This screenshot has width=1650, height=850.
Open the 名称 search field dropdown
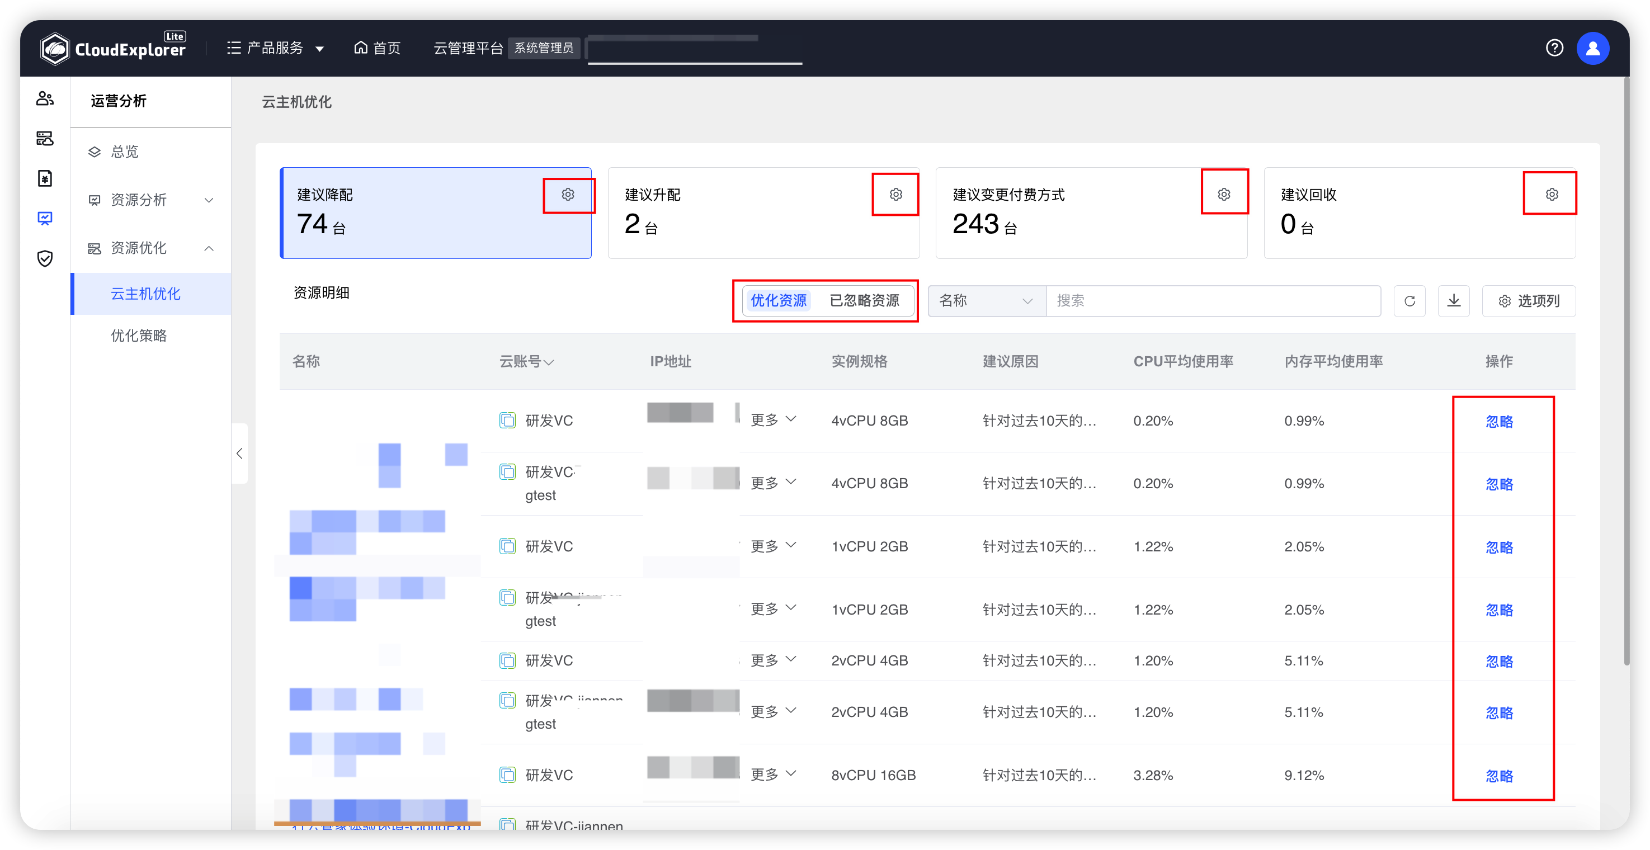point(987,301)
